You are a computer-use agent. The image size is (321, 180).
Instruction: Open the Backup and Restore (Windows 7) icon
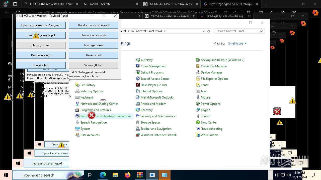[198, 60]
